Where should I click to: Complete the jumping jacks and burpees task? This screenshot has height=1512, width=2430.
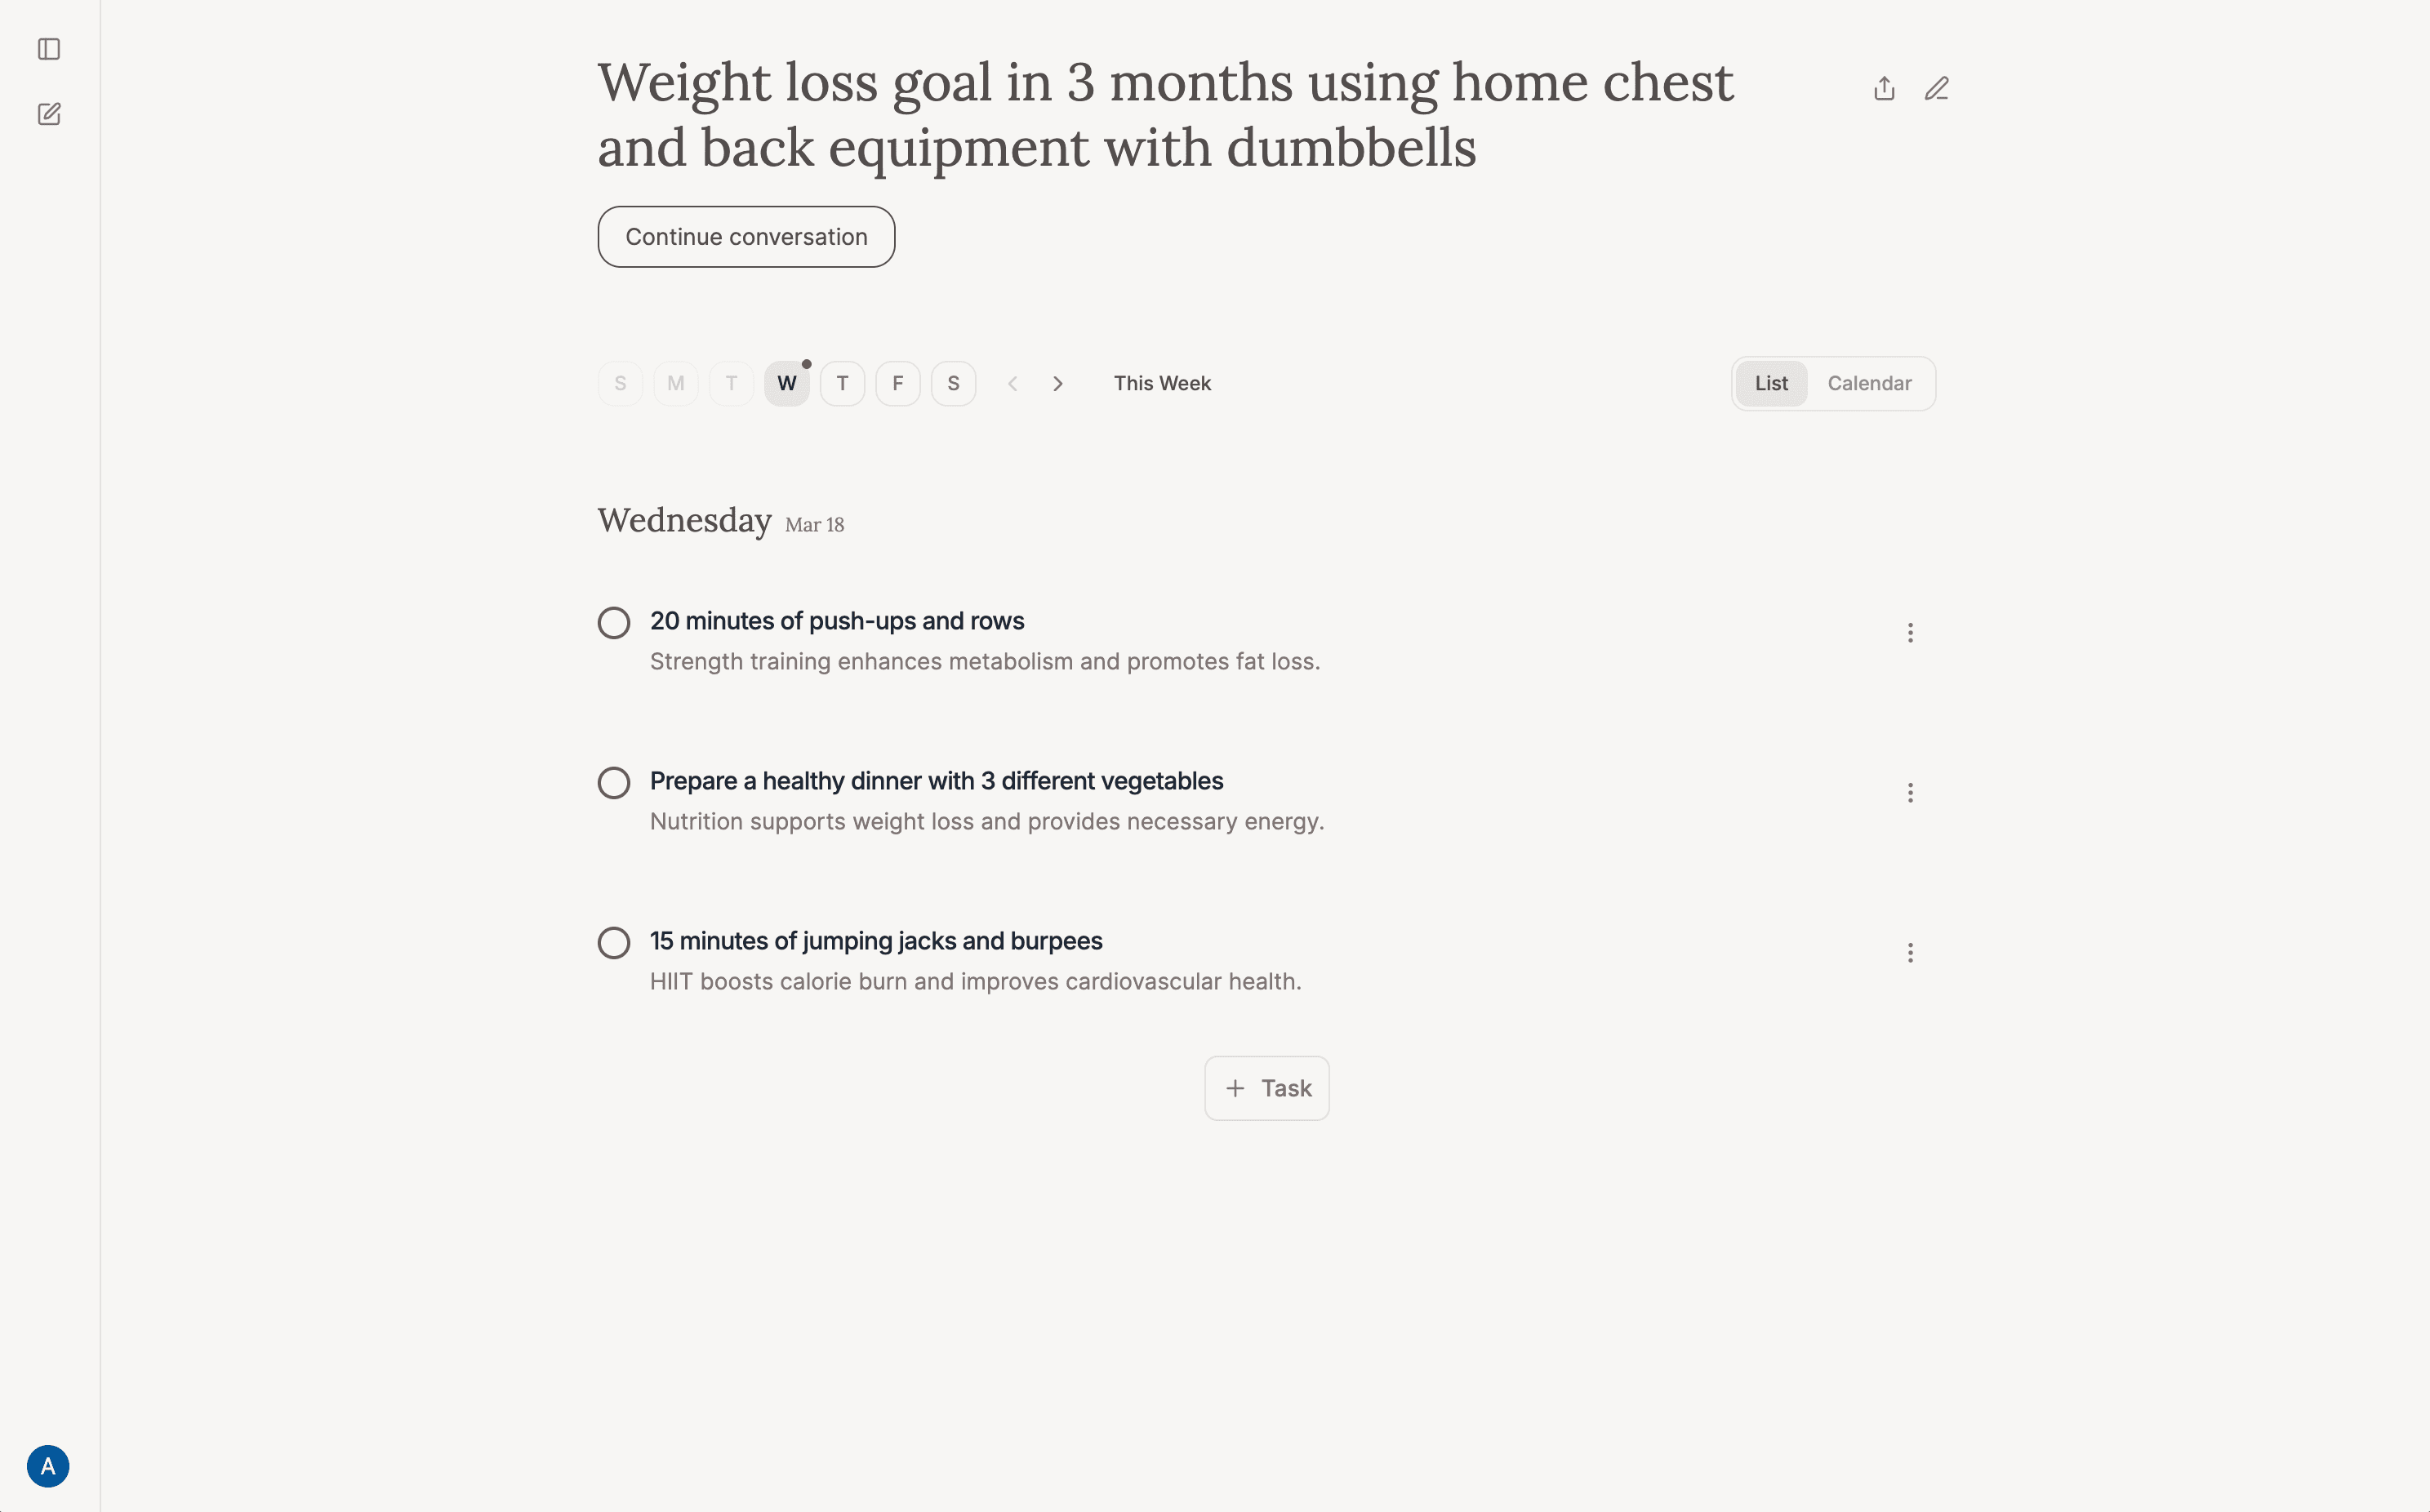coord(613,942)
